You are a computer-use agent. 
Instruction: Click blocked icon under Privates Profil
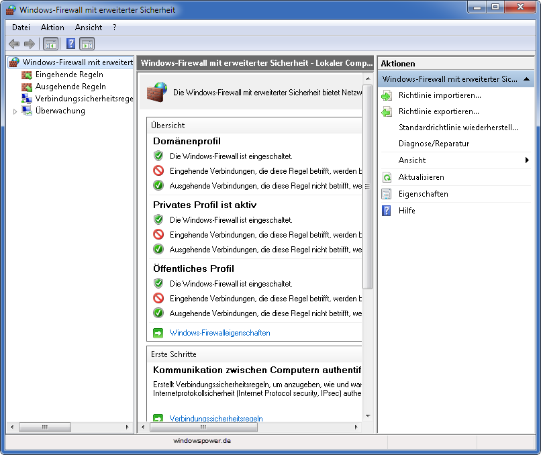pos(158,235)
